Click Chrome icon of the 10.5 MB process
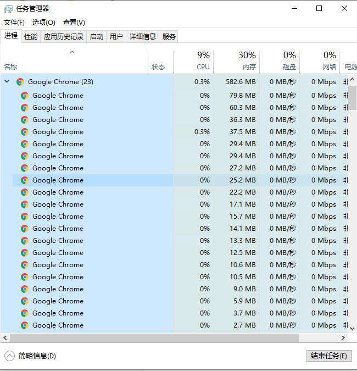The image size is (357, 371). 25,277
